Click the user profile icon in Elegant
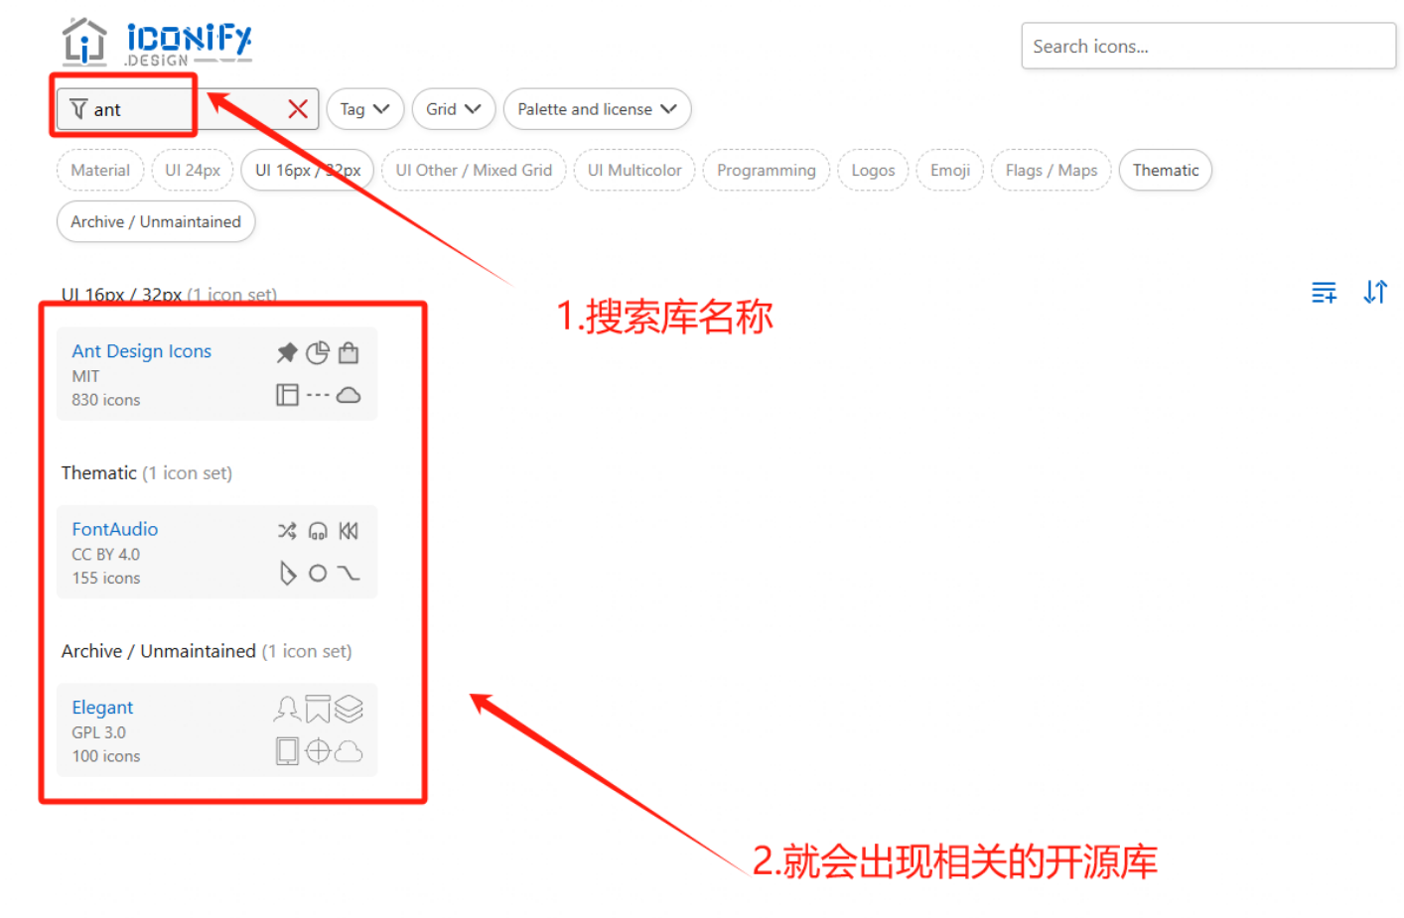1404x918 pixels. 287,709
